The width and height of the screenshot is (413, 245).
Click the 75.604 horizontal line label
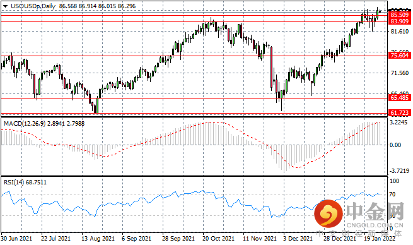(399, 55)
